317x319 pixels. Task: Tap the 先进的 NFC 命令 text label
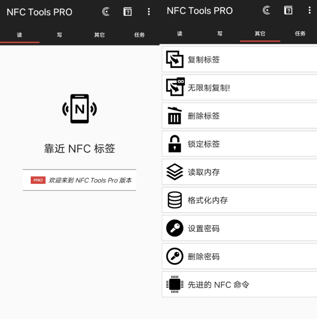click(218, 285)
